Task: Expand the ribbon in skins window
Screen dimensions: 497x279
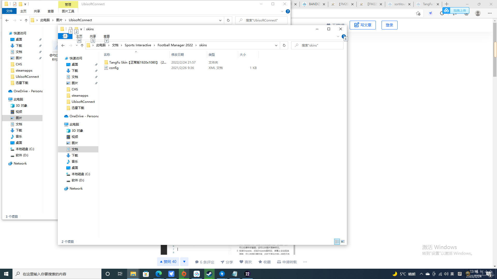Action: 338,36
